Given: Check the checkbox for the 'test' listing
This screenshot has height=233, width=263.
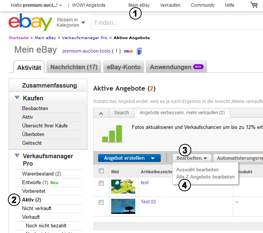Looking at the screenshot, I should [x=101, y=183].
